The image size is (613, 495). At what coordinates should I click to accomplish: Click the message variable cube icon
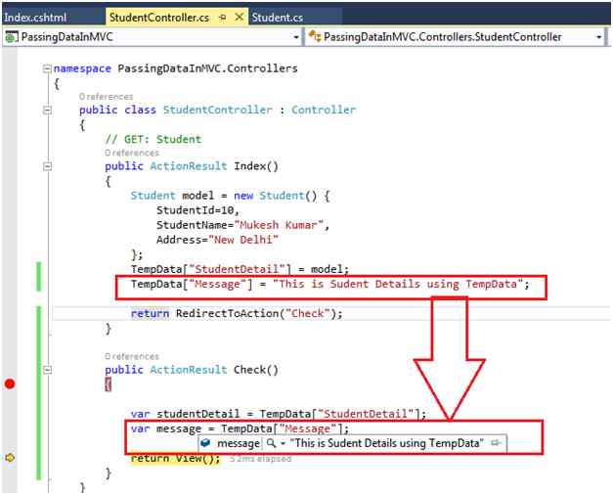pyautogui.click(x=205, y=443)
